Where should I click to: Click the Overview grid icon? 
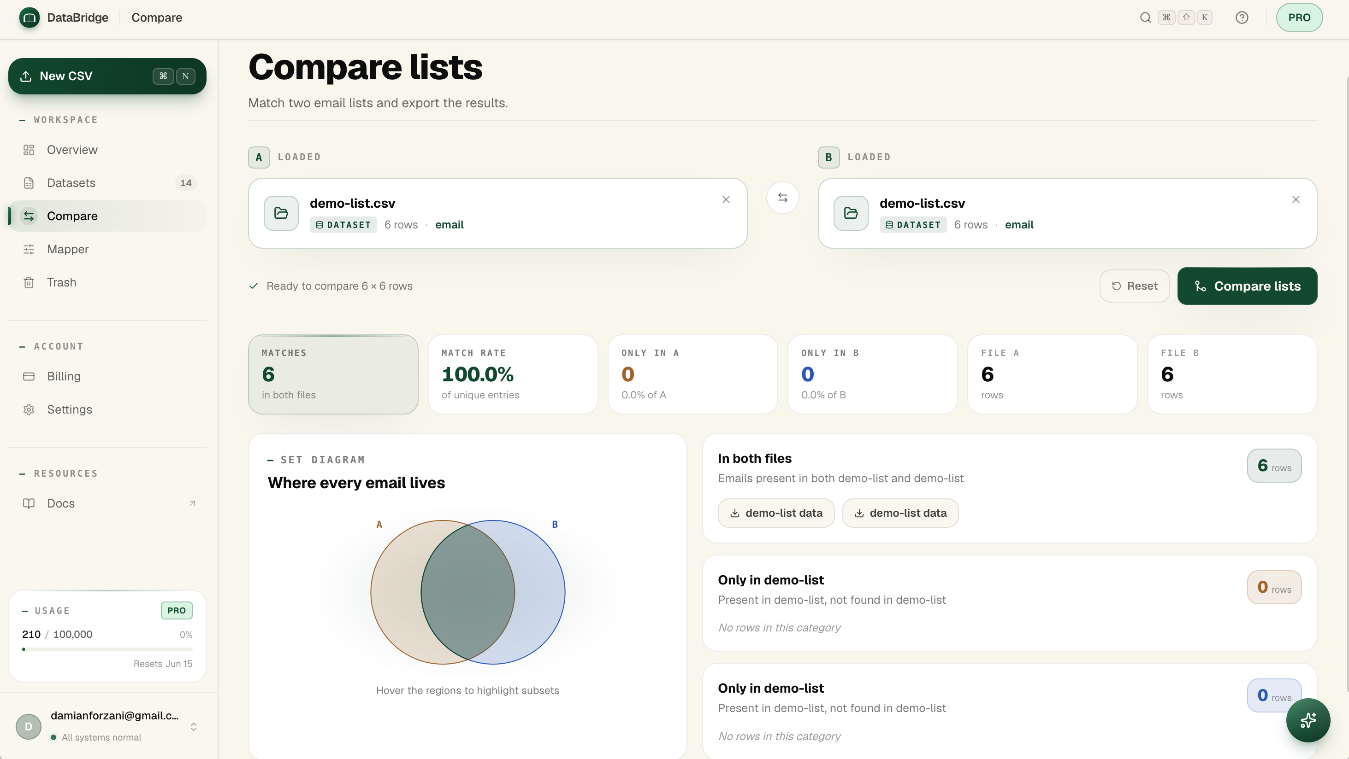tap(29, 150)
